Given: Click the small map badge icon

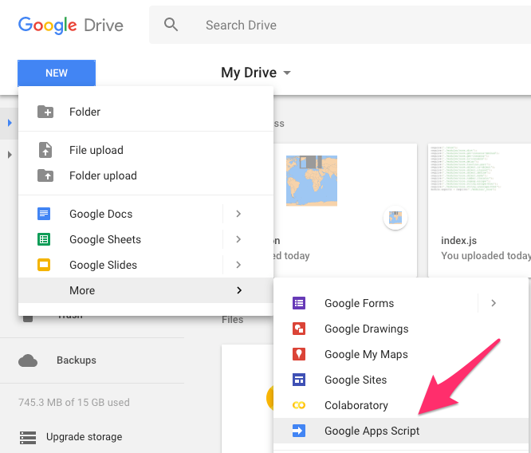Looking at the screenshot, I should (x=395, y=218).
